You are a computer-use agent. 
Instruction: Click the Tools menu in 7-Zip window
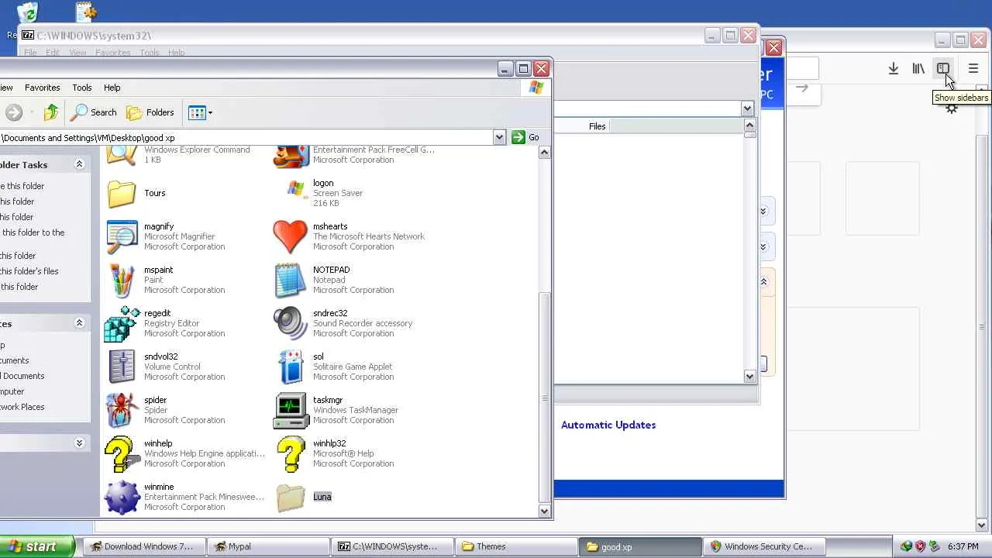coord(150,53)
